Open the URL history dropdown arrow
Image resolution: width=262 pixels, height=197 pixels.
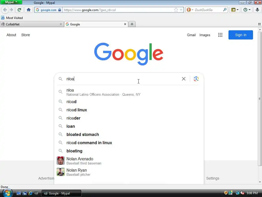click(x=181, y=10)
